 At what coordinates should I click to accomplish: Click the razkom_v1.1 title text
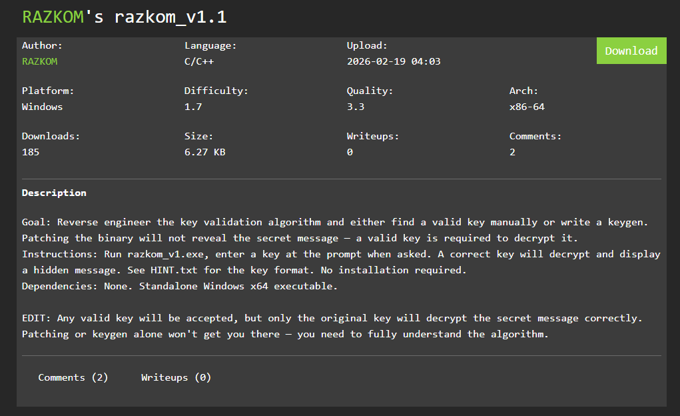click(170, 17)
